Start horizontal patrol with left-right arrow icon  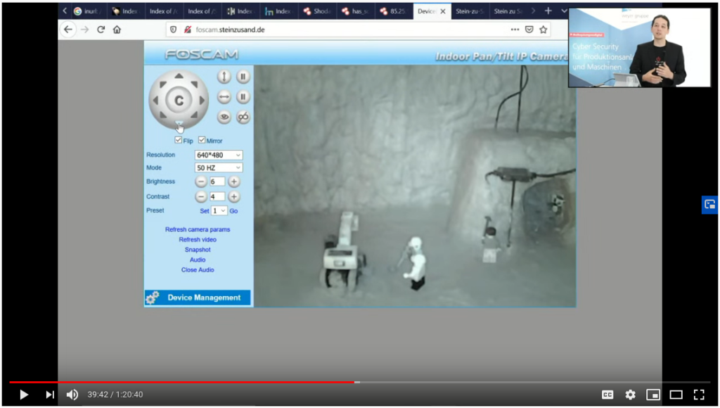pos(224,97)
